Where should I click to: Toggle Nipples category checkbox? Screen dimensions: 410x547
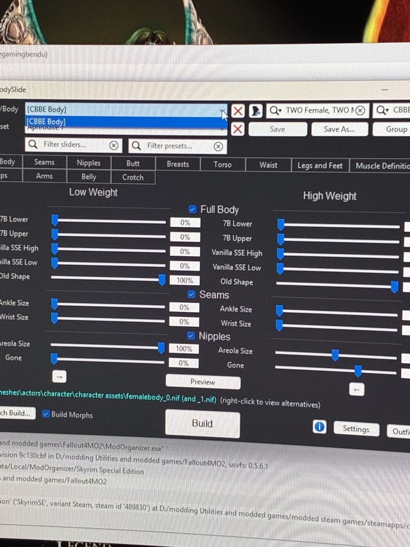pos(191,336)
